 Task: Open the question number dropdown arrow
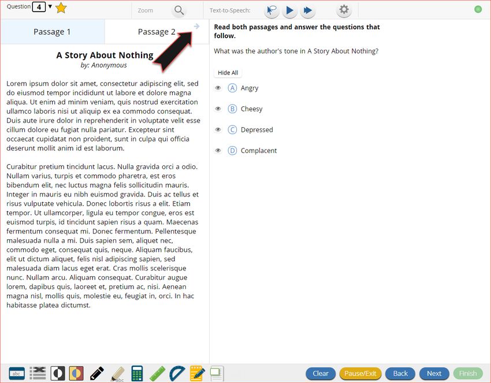[50, 6]
